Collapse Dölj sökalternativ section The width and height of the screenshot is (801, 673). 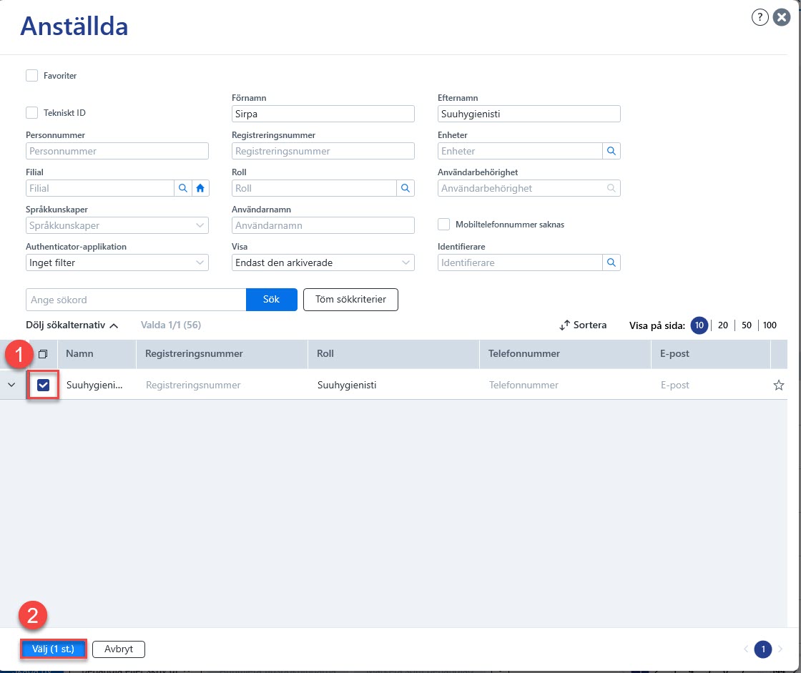tap(72, 325)
